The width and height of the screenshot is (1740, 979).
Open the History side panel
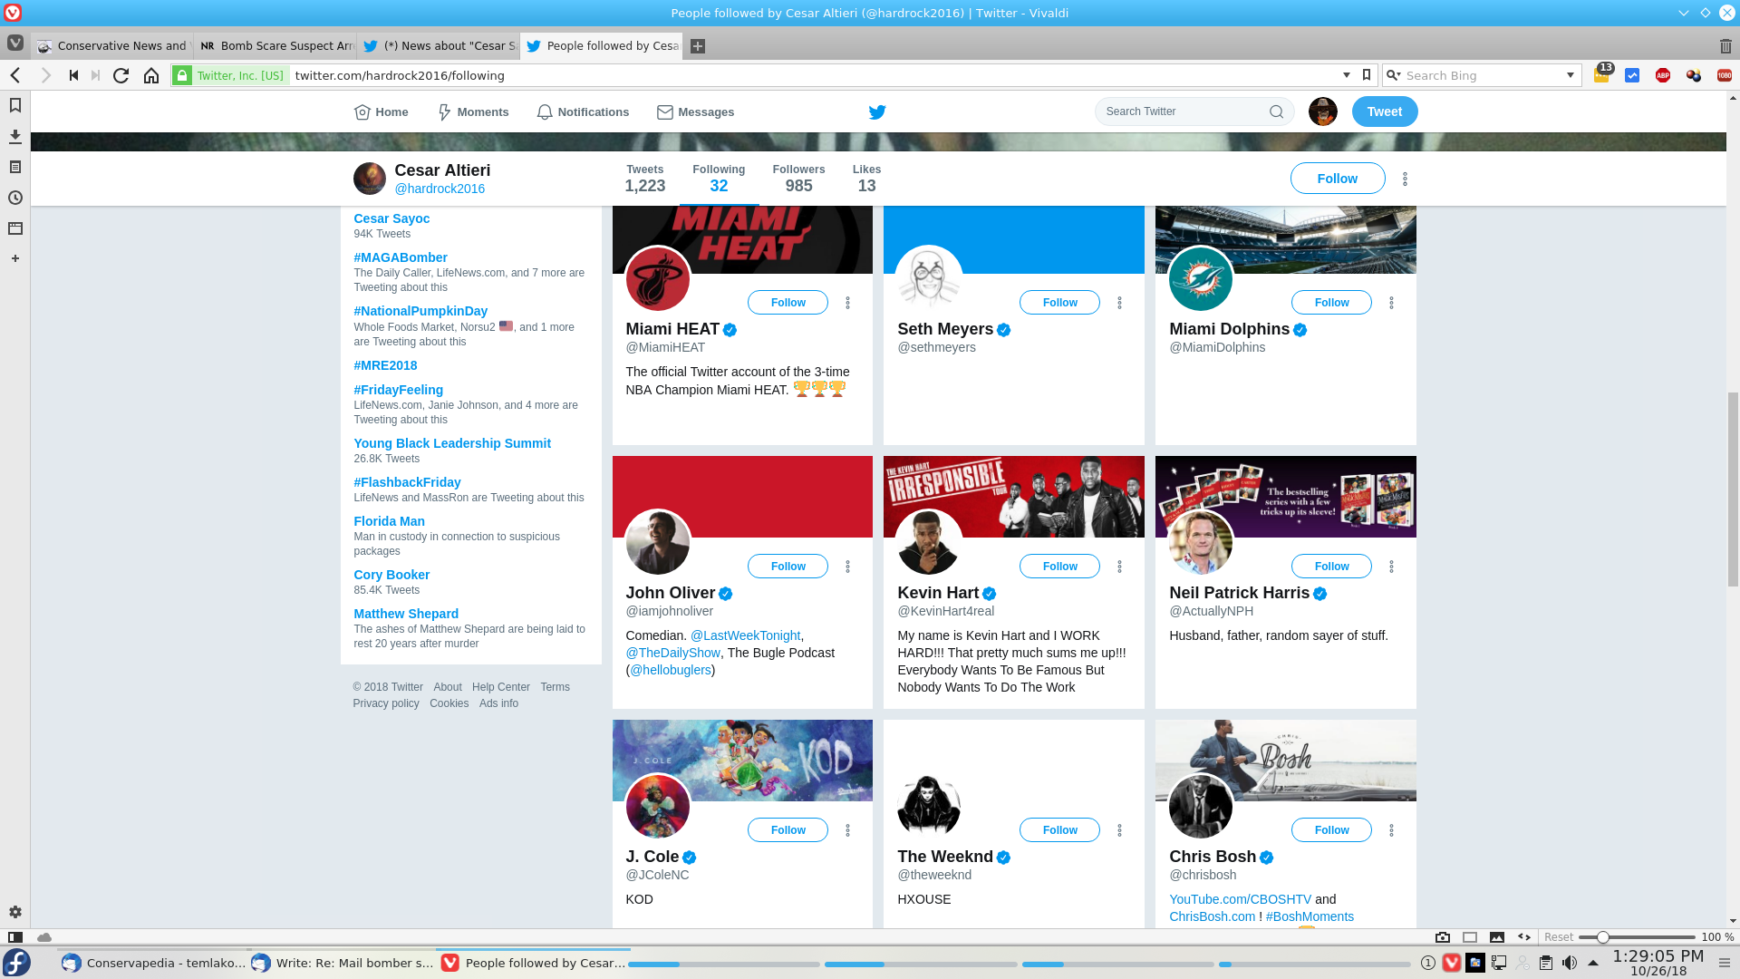click(x=15, y=198)
